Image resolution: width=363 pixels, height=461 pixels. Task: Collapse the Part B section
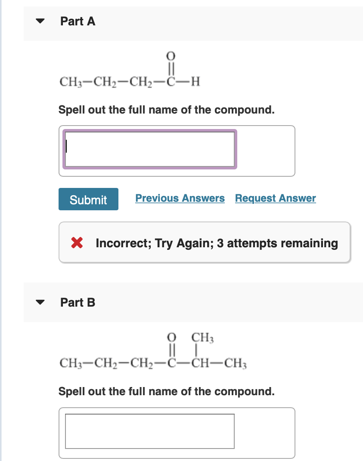point(40,302)
